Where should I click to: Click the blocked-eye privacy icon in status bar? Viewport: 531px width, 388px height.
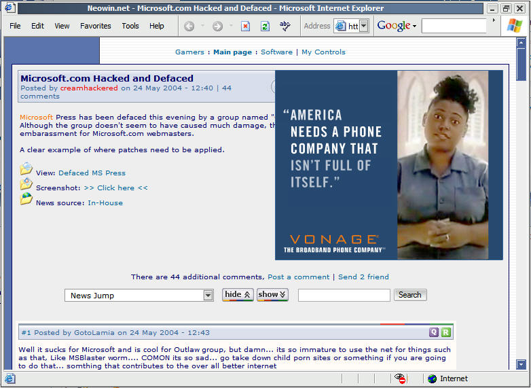pyautogui.click(x=400, y=378)
